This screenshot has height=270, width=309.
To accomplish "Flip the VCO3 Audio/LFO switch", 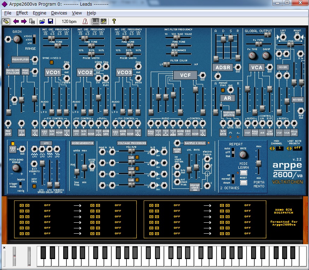I will pos(114,106).
